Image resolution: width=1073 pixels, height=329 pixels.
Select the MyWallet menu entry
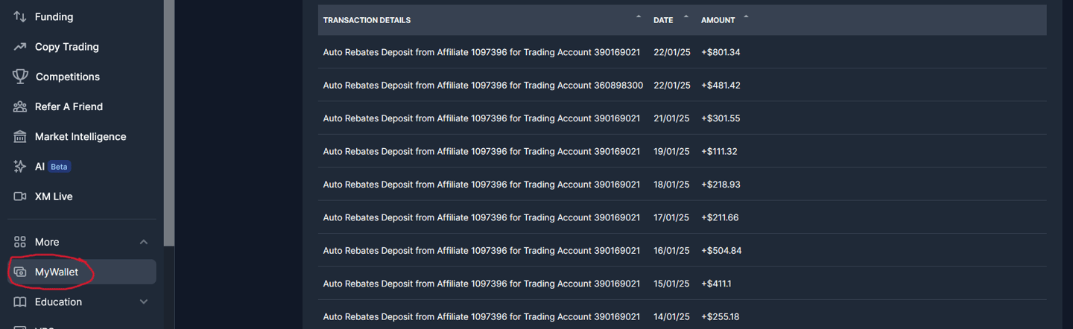[x=82, y=272]
